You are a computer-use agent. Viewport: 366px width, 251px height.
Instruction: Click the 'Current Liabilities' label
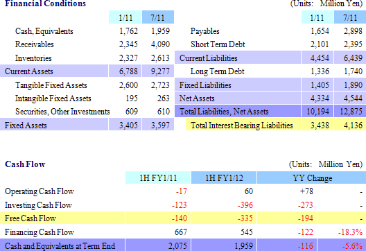pos(208,58)
